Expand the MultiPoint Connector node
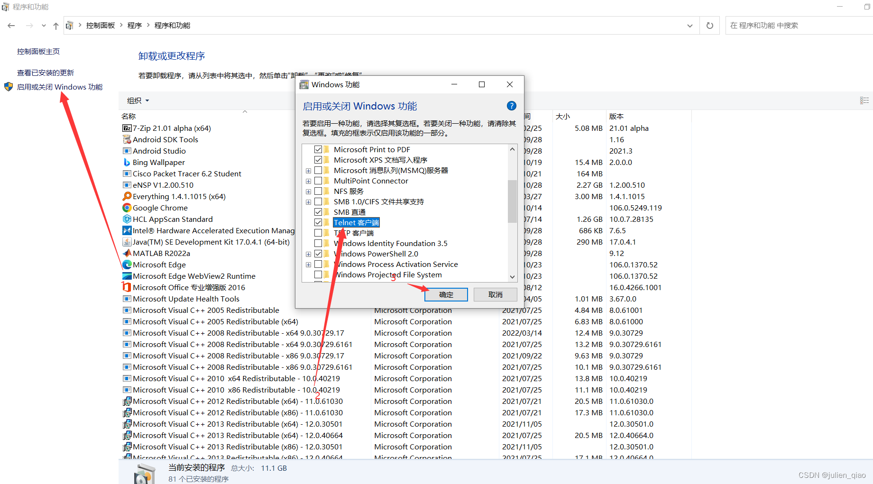The image size is (873, 484). coord(308,181)
